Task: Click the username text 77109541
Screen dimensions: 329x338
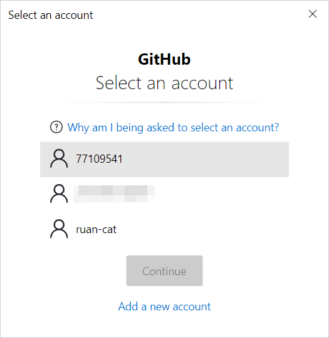Action: [x=99, y=159]
